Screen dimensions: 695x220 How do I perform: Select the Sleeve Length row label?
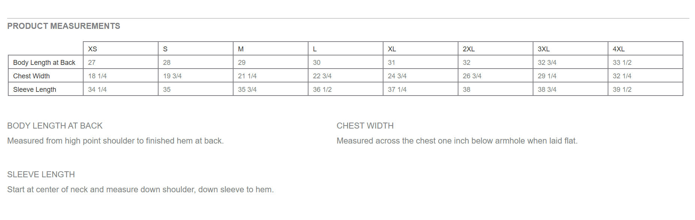[x=46, y=89]
